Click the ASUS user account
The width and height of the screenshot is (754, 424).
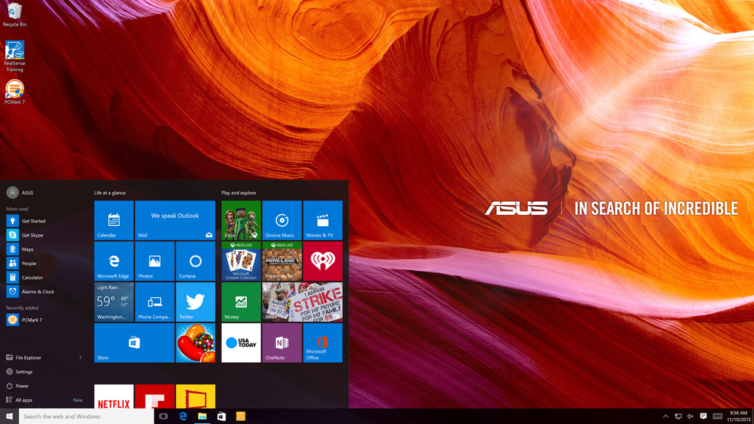point(20,192)
